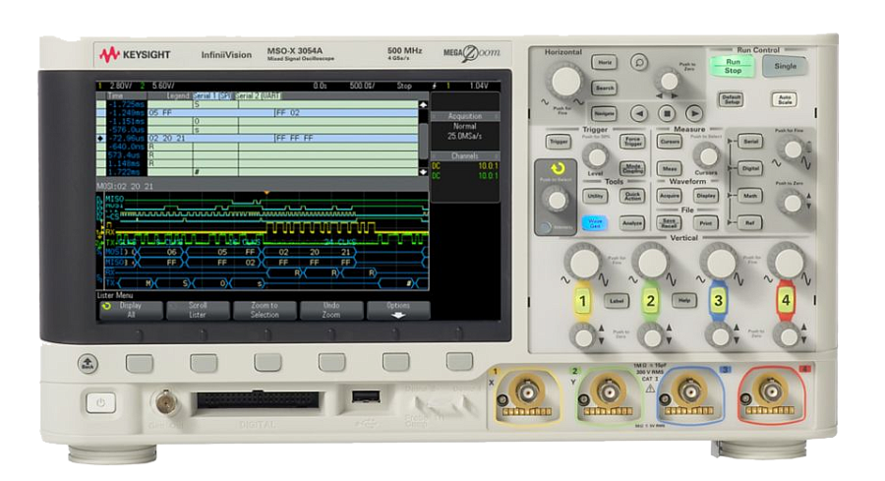Tap the Display All softkey on screen
Image resolution: width=885 pixels, height=481 pixels.
[131, 310]
